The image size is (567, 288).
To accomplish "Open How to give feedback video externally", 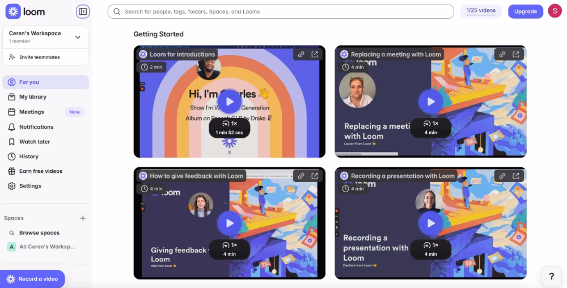I will pyautogui.click(x=315, y=176).
